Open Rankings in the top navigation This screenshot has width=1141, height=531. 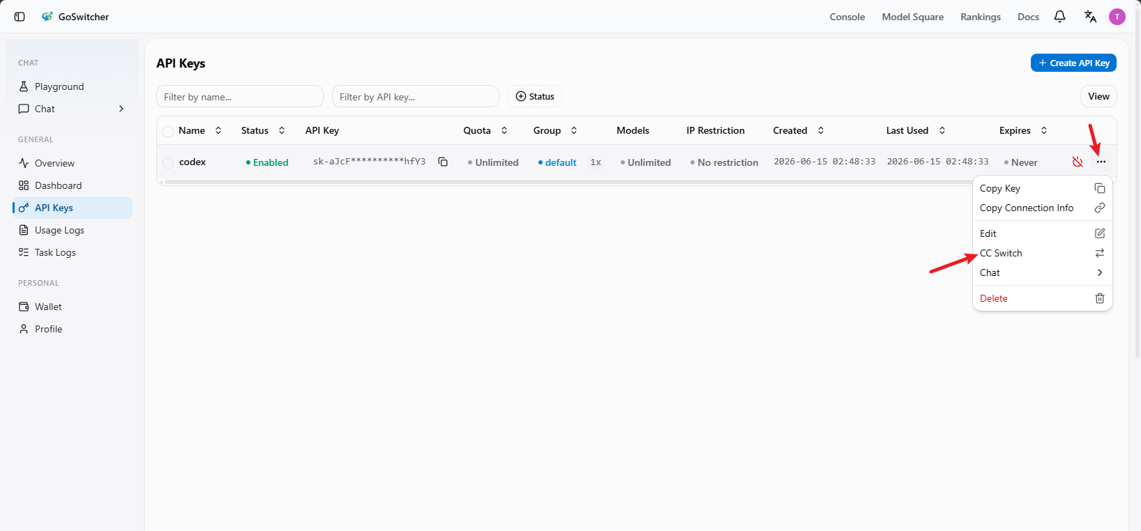(x=980, y=17)
